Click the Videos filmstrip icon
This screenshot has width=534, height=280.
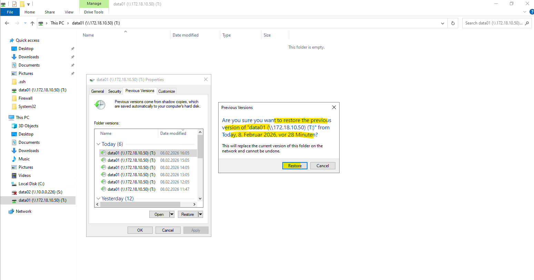(x=14, y=176)
